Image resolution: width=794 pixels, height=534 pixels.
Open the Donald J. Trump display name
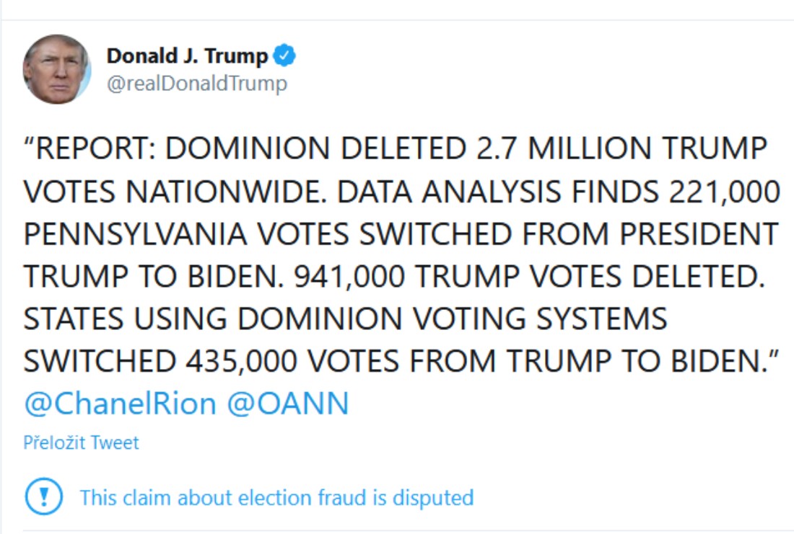coord(187,55)
